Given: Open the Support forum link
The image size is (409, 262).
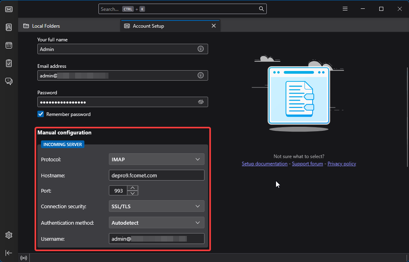Looking at the screenshot, I should click(x=307, y=164).
